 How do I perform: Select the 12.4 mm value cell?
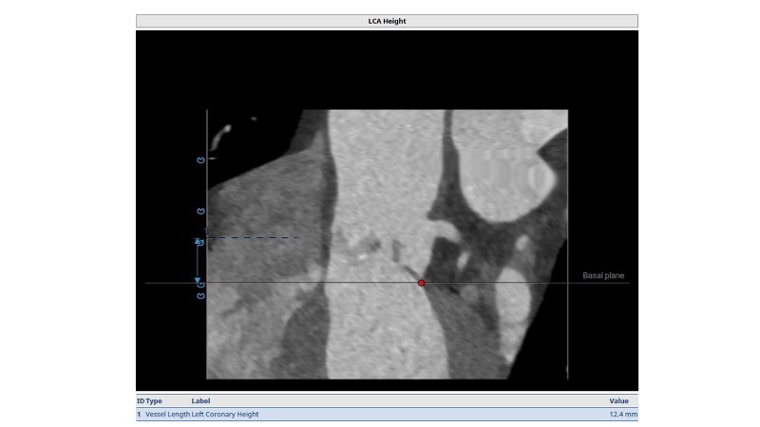tap(622, 415)
